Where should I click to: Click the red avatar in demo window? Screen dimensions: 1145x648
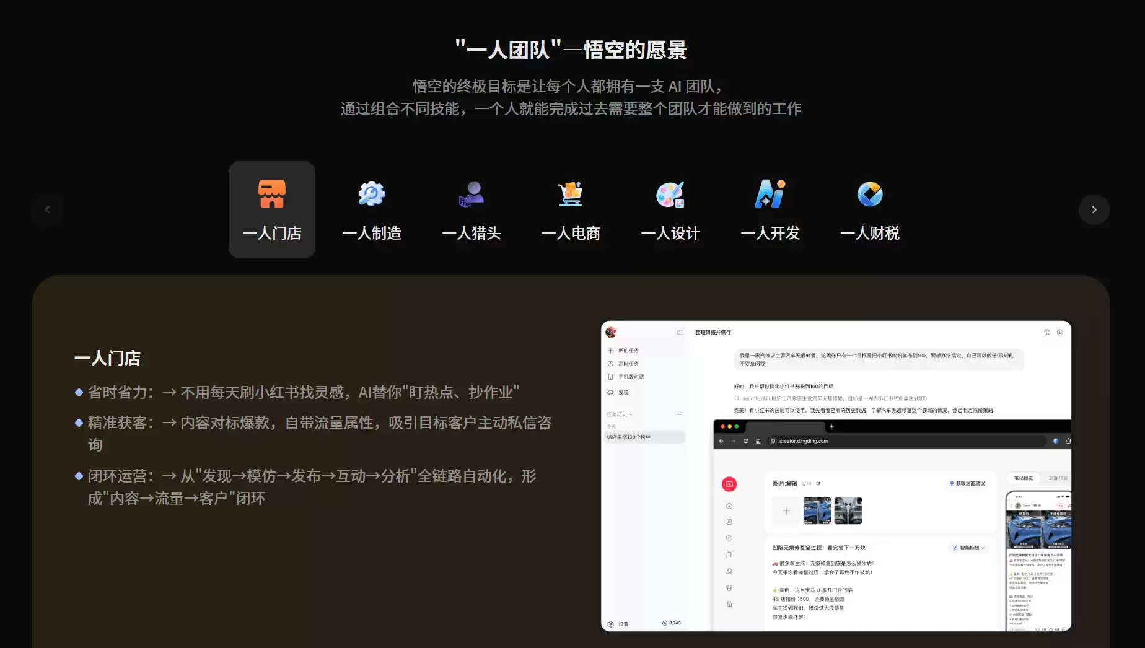pos(611,332)
